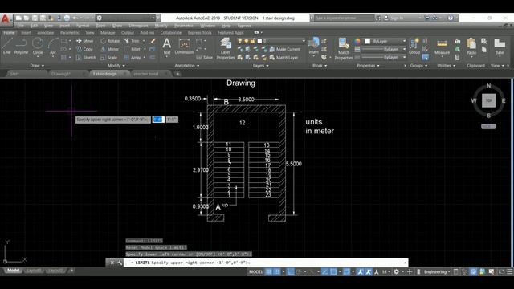Expand the Annotation panel
The image size is (514, 289).
187,66
